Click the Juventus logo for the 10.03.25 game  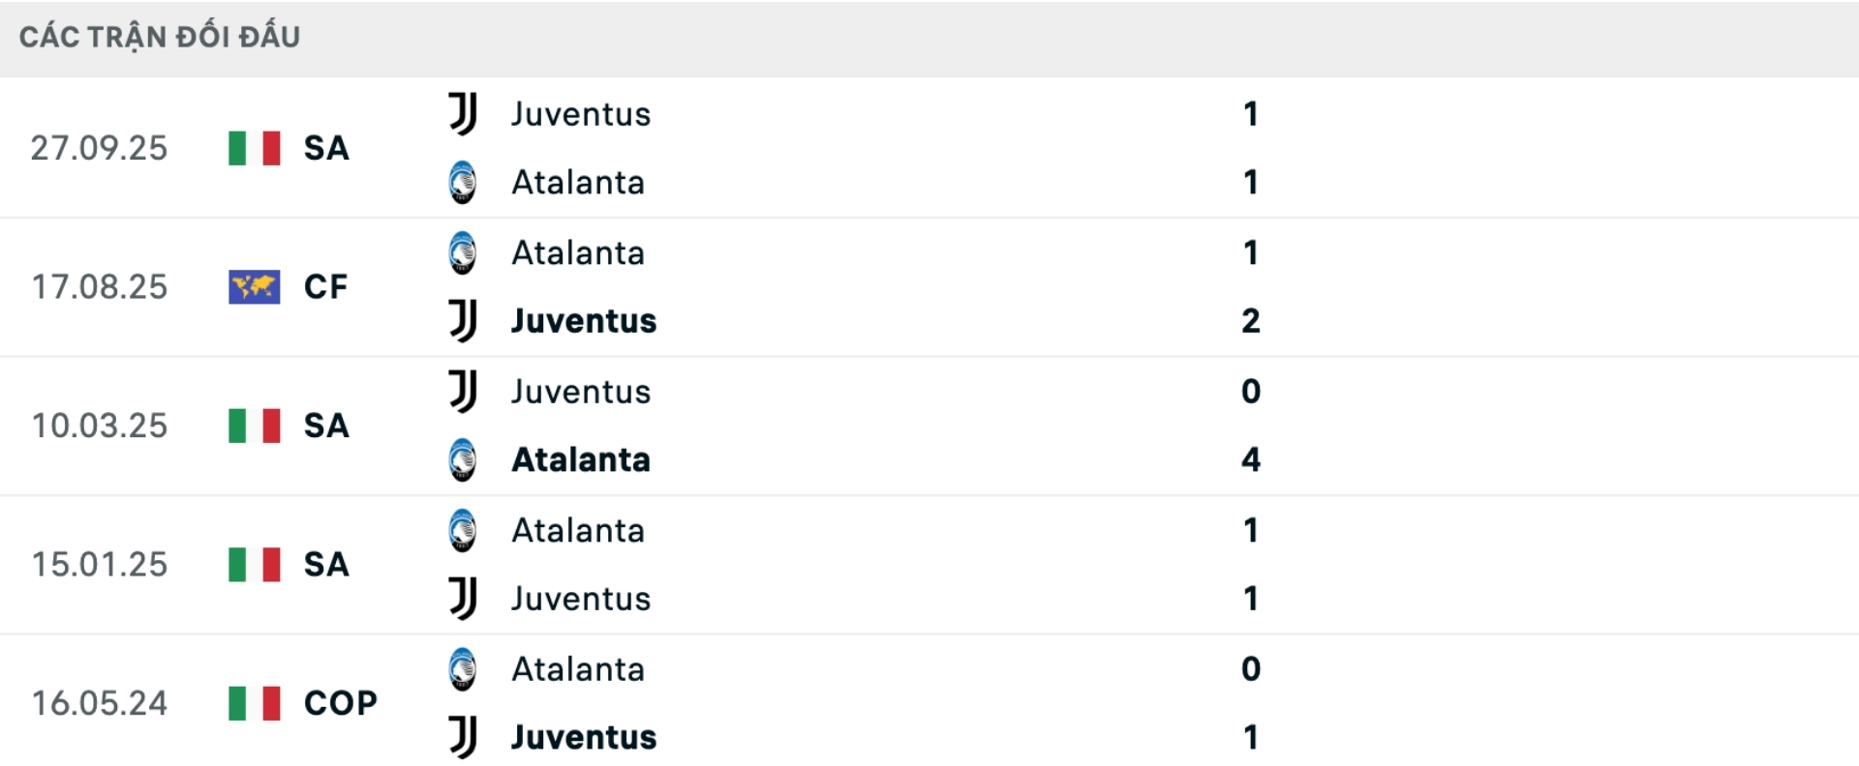[463, 392]
